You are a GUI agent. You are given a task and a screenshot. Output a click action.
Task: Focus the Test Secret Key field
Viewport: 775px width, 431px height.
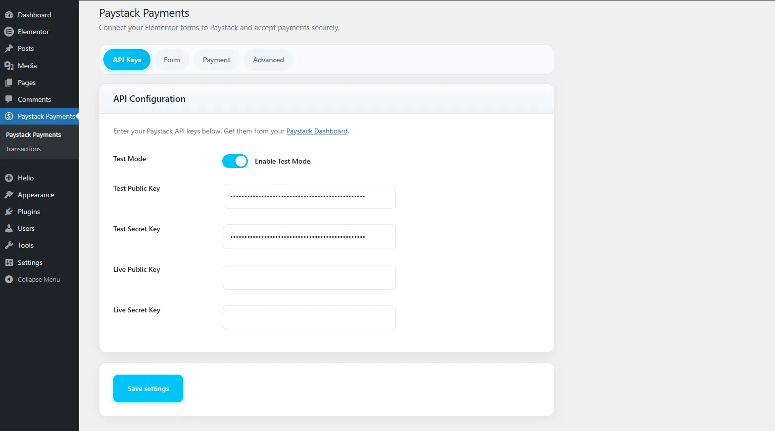tap(309, 237)
